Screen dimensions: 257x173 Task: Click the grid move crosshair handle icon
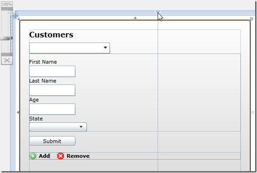(x=15, y=16)
